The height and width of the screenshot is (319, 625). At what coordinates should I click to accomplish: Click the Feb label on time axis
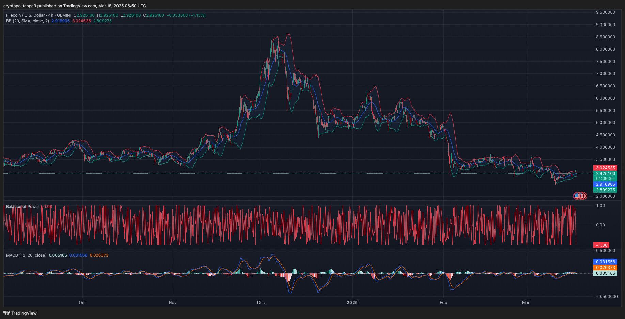coord(443,303)
